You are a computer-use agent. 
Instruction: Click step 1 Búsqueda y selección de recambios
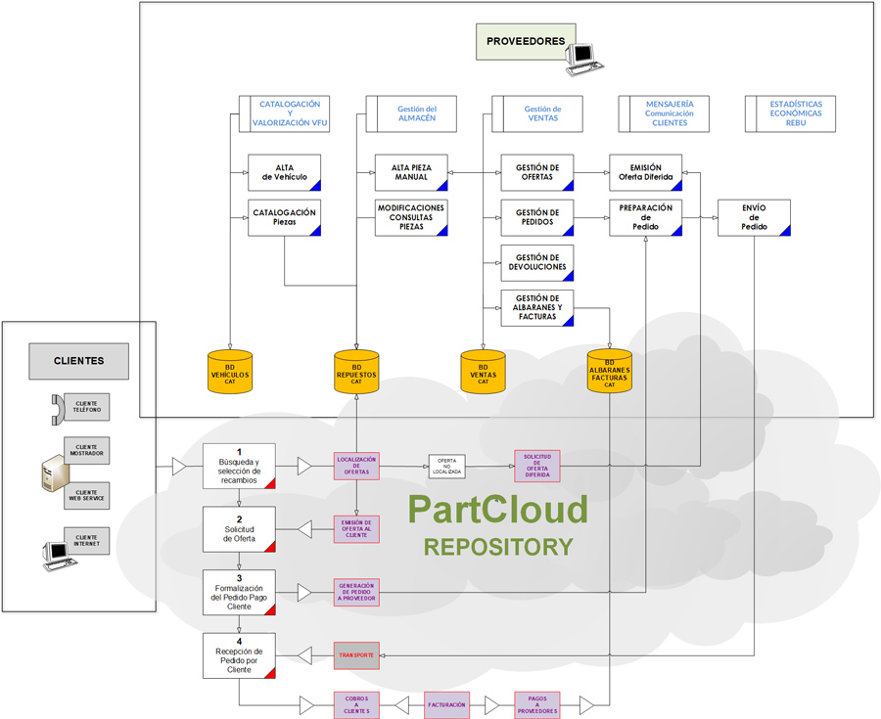[239, 466]
